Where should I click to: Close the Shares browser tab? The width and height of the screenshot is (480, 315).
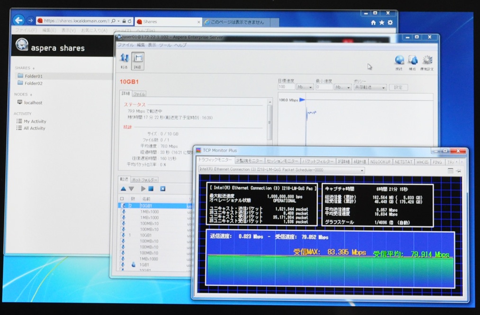point(199,22)
